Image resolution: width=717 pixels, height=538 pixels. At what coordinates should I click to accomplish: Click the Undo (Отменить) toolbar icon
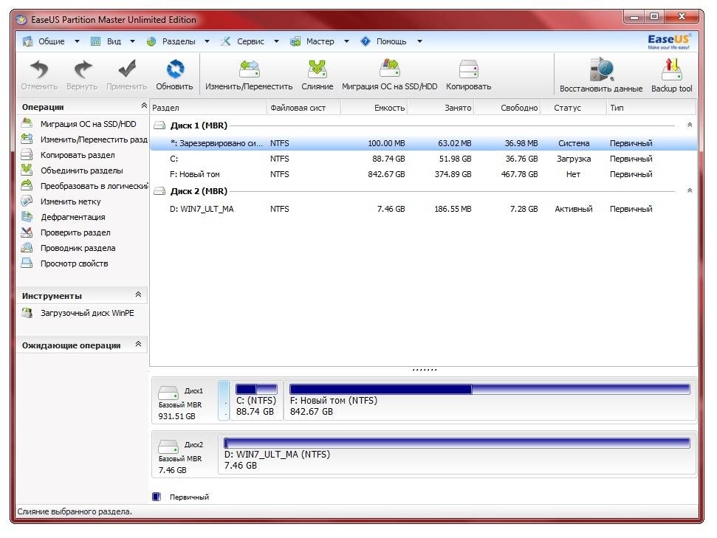(x=39, y=69)
